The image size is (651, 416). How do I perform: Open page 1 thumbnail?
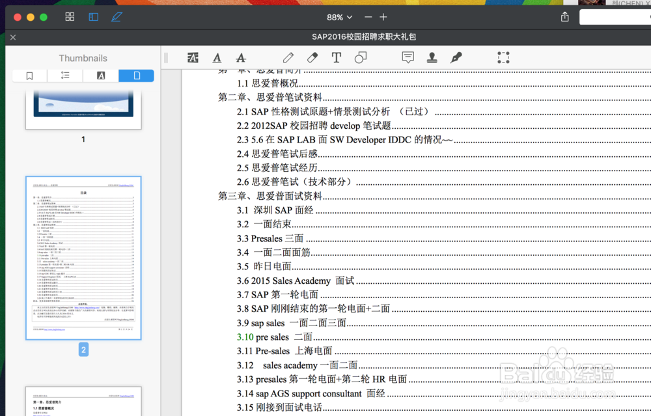[83, 109]
